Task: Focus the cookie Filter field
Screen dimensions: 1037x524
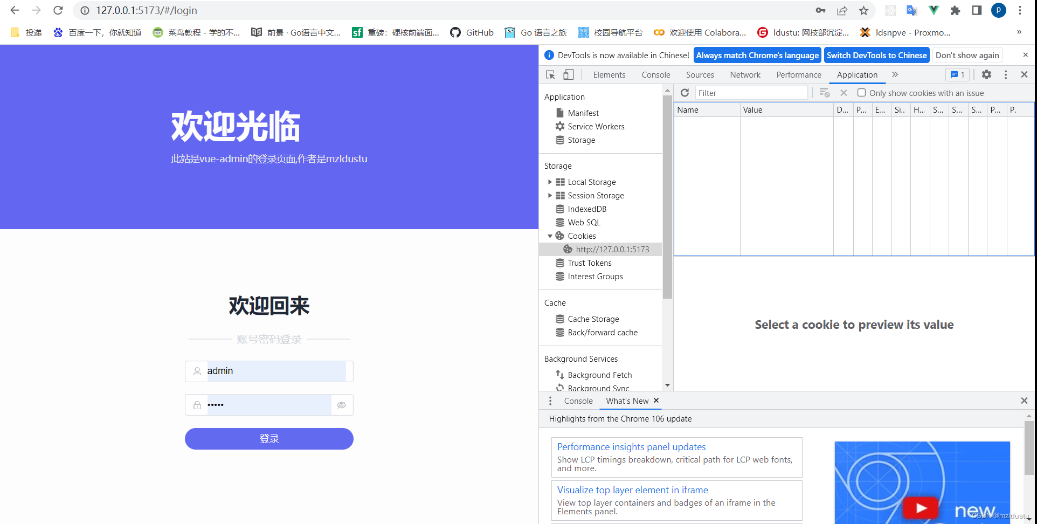Action: (x=751, y=93)
